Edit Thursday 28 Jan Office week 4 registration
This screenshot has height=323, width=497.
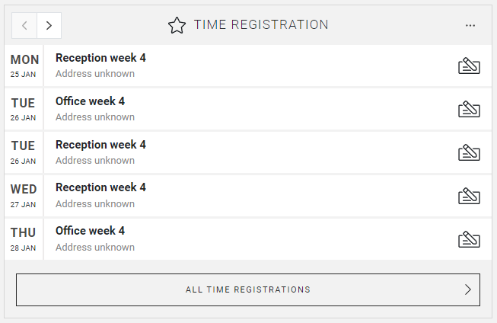click(469, 239)
